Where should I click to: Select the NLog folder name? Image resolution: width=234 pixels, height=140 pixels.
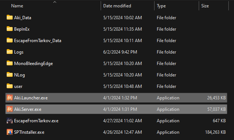tap(19, 75)
